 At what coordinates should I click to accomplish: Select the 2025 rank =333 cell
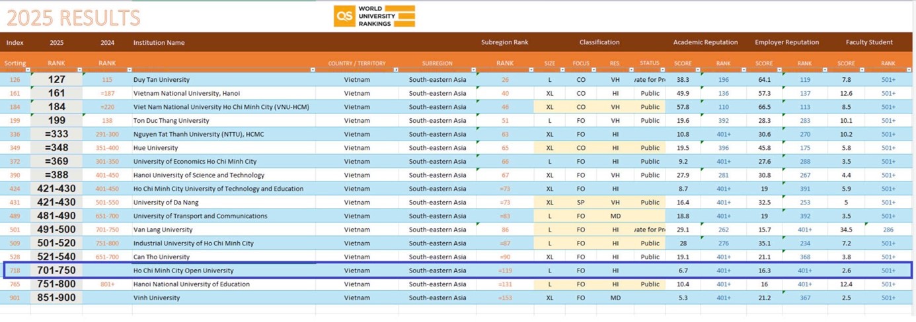click(x=57, y=134)
